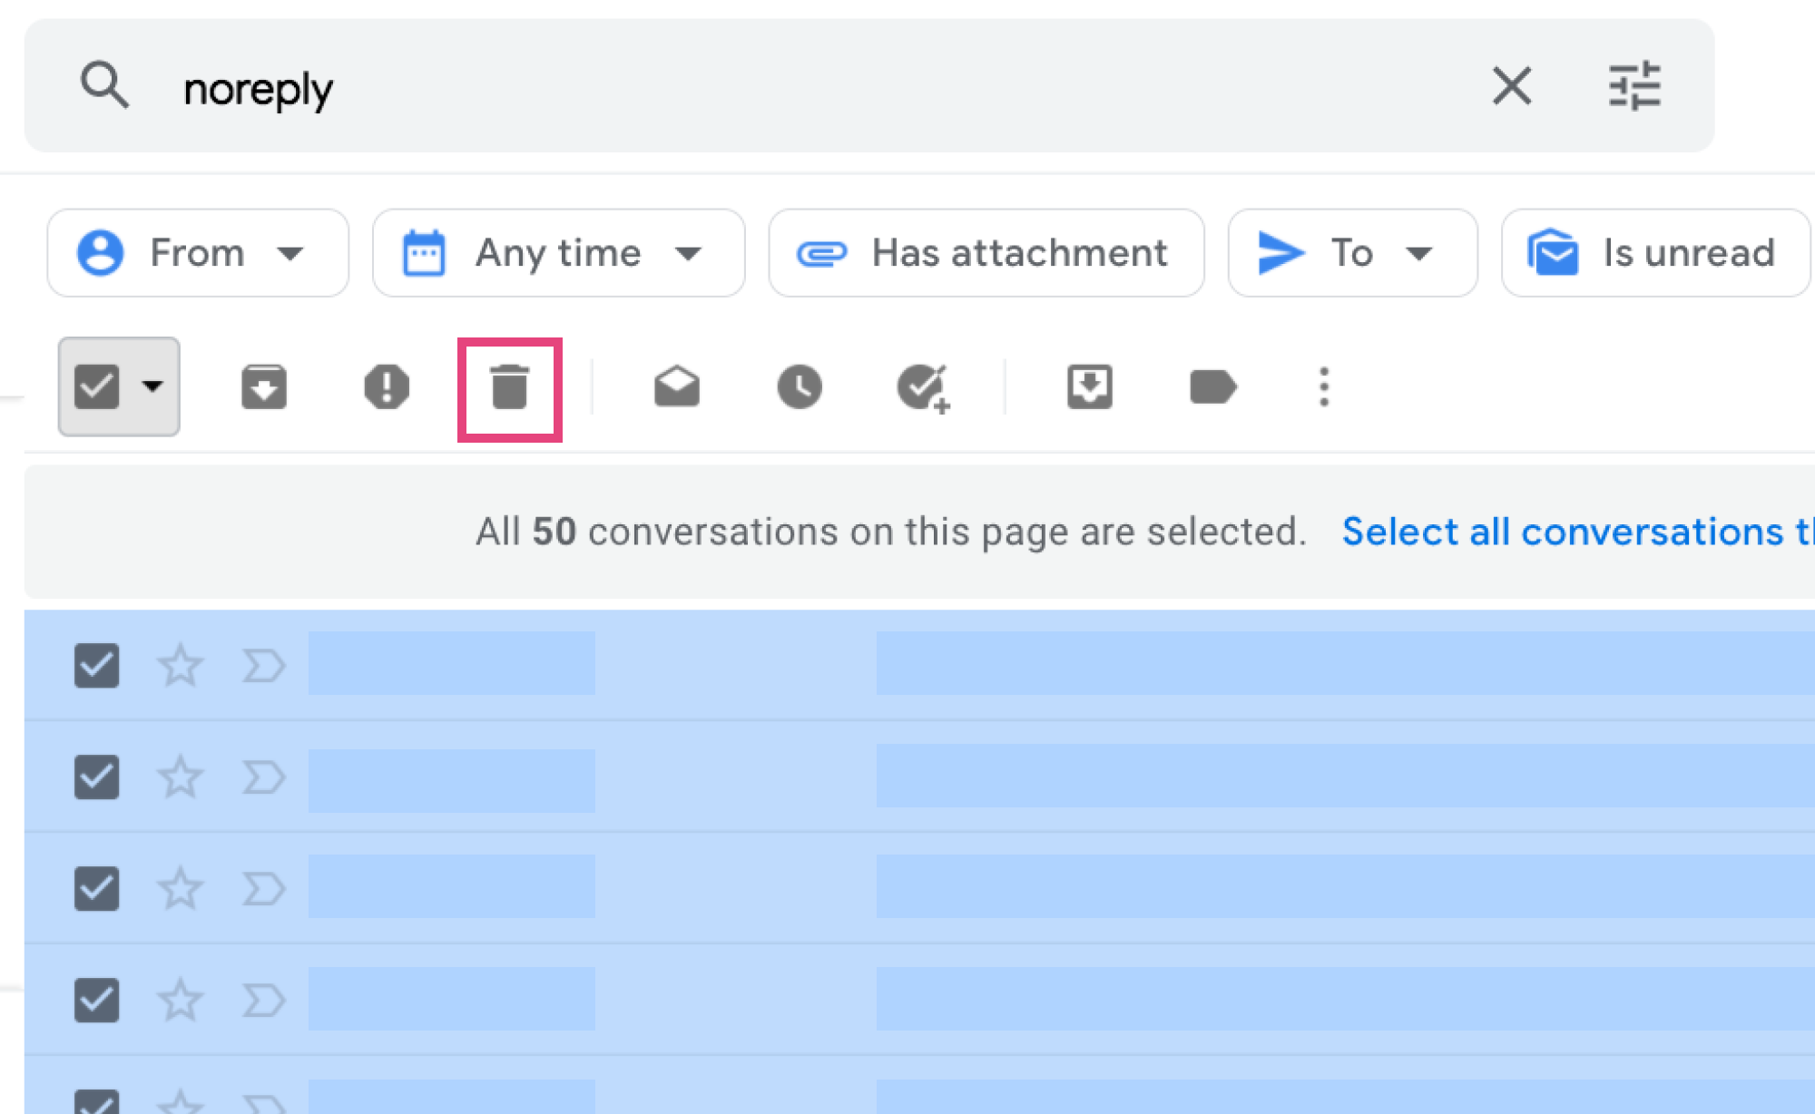Add selected conversations to Tasks

coord(923,388)
